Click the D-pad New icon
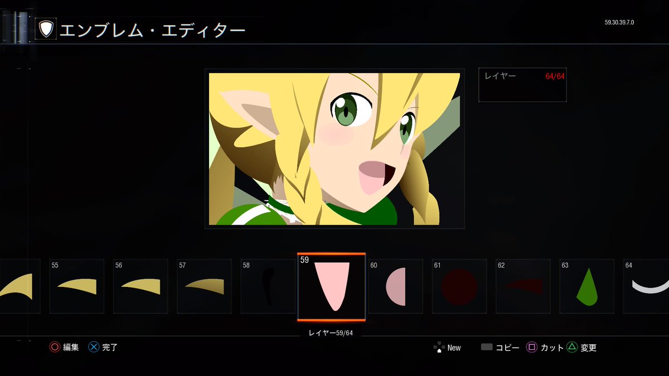The width and height of the screenshot is (669, 376). click(x=439, y=348)
